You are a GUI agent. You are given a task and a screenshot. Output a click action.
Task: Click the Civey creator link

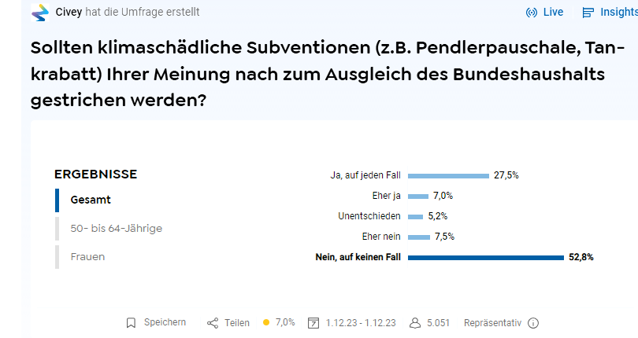[69, 12]
